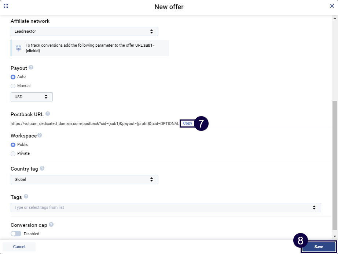Click the collapse window icon in header
Screen dimensions: 338x254
[x=6, y=6]
